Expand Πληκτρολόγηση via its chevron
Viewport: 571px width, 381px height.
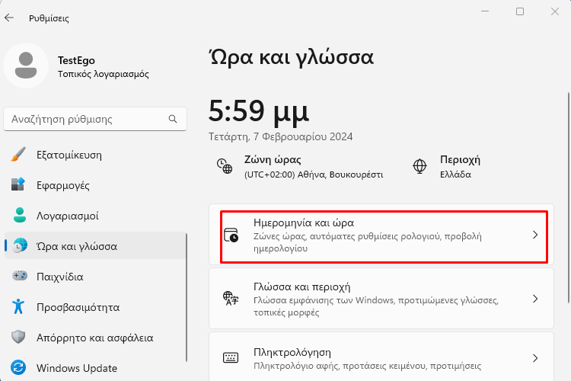535,358
